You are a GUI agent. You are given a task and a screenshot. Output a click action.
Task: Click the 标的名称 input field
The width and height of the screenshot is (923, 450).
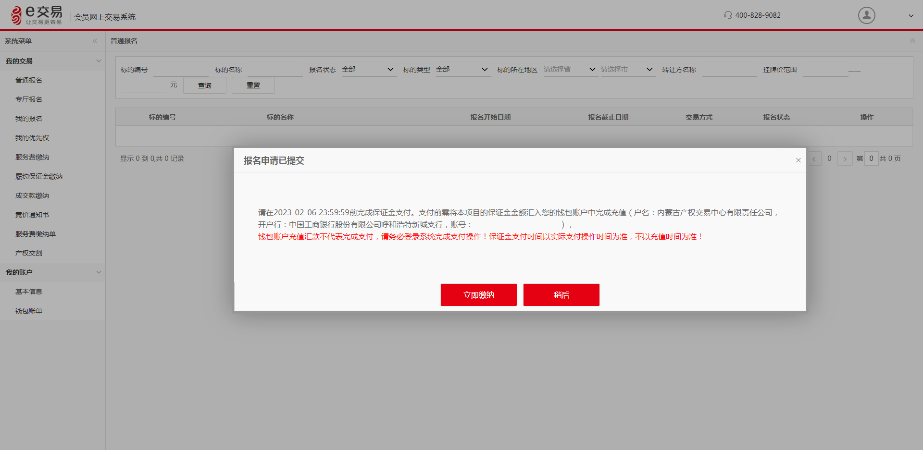pyautogui.click(x=275, y=70)
